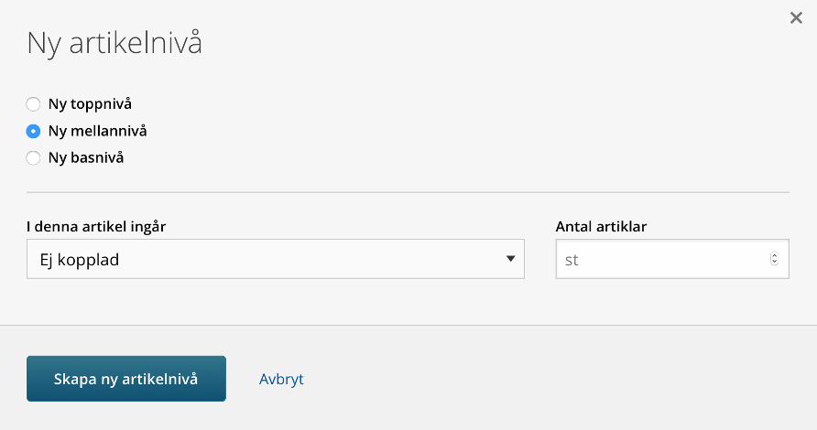Click the 'Ny basnivå' label text
817x430 pixels.
click(x=86, y=157)
